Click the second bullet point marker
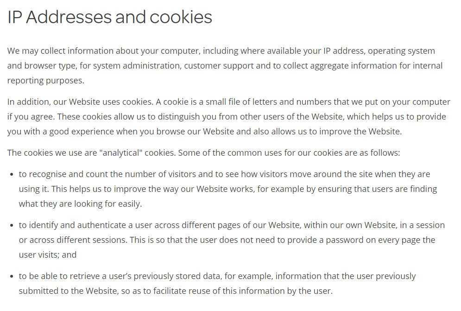 click(x=12, y=225)
